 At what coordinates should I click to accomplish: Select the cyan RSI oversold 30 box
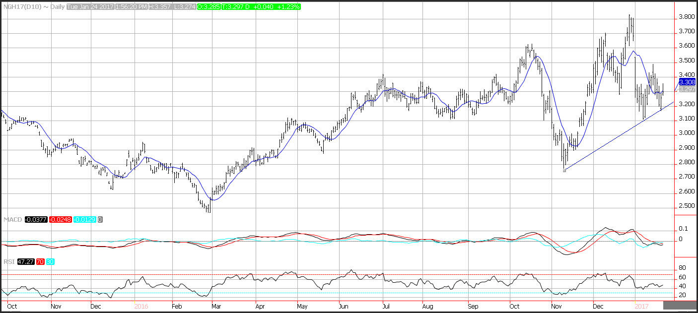[x=50, y=261]
